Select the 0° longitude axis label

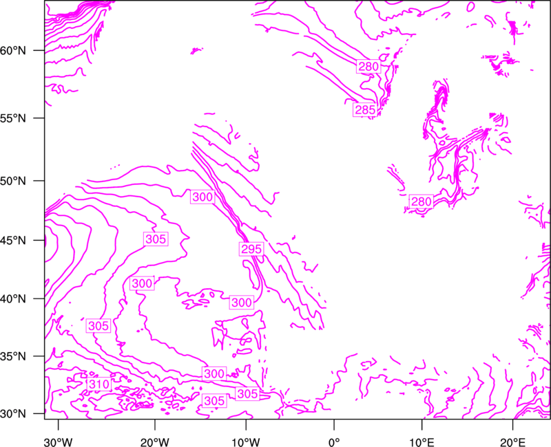coord(334,442)
